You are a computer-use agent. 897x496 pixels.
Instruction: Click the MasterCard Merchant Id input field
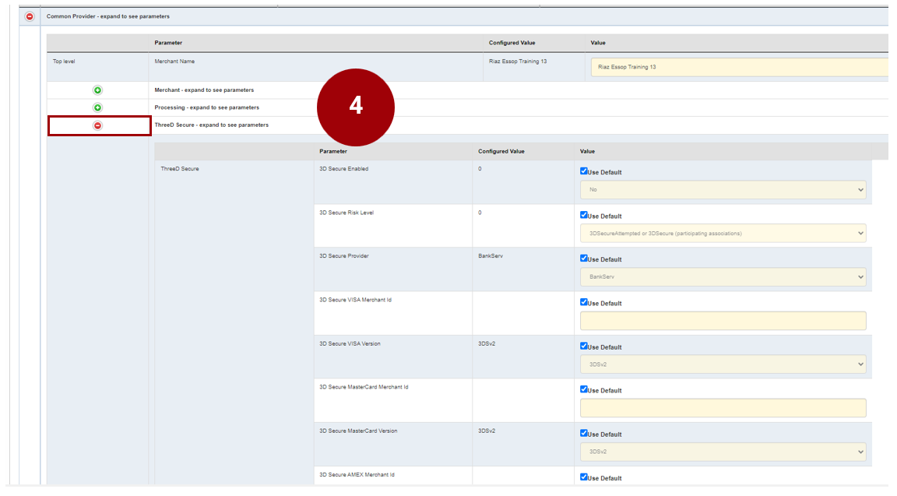[723, 408]
